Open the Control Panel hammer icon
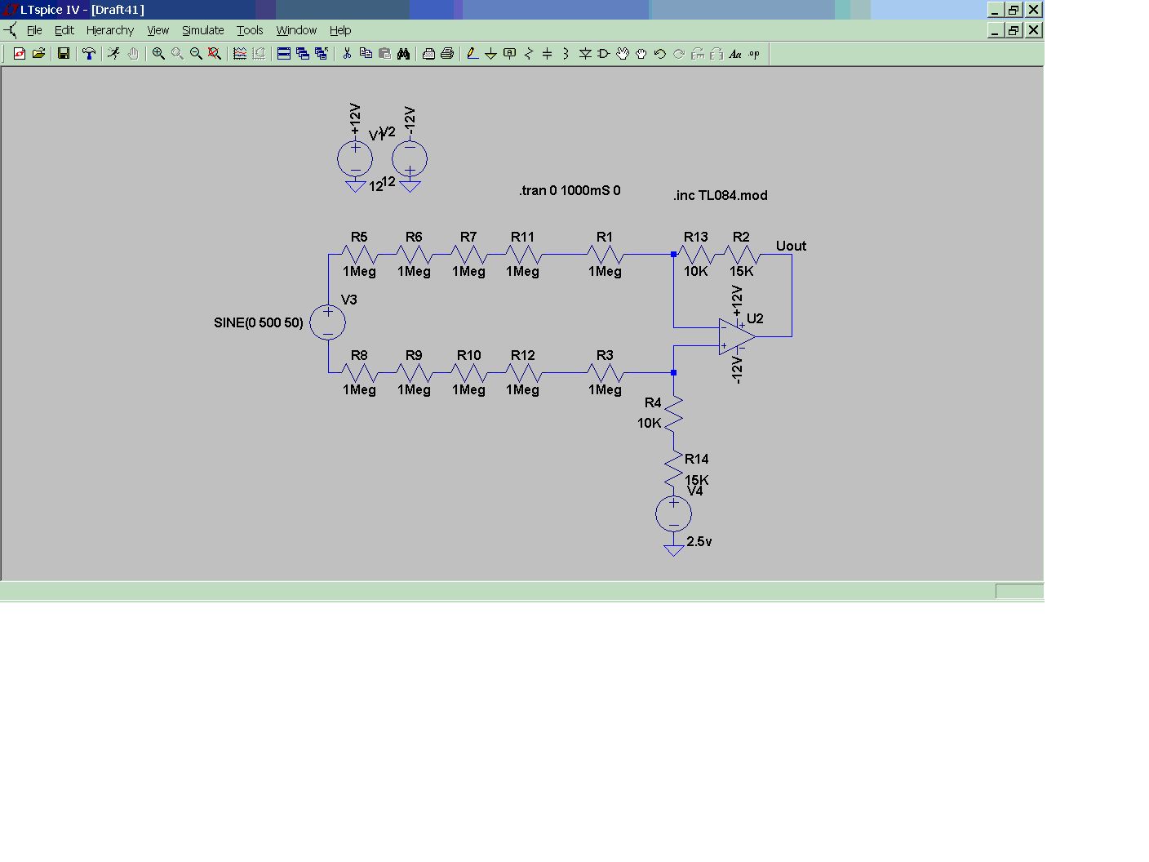This screenshot has width=1149, height=862. click(89, 54)
